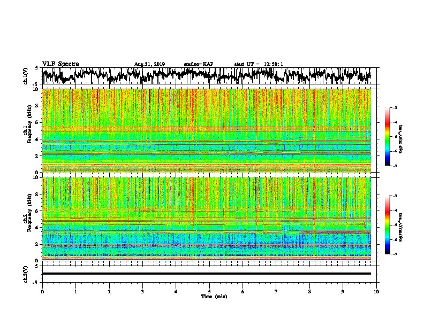The image size is (424, 327).
Task: Click the "5" tick on the time axis
Action: pos(209,292)
